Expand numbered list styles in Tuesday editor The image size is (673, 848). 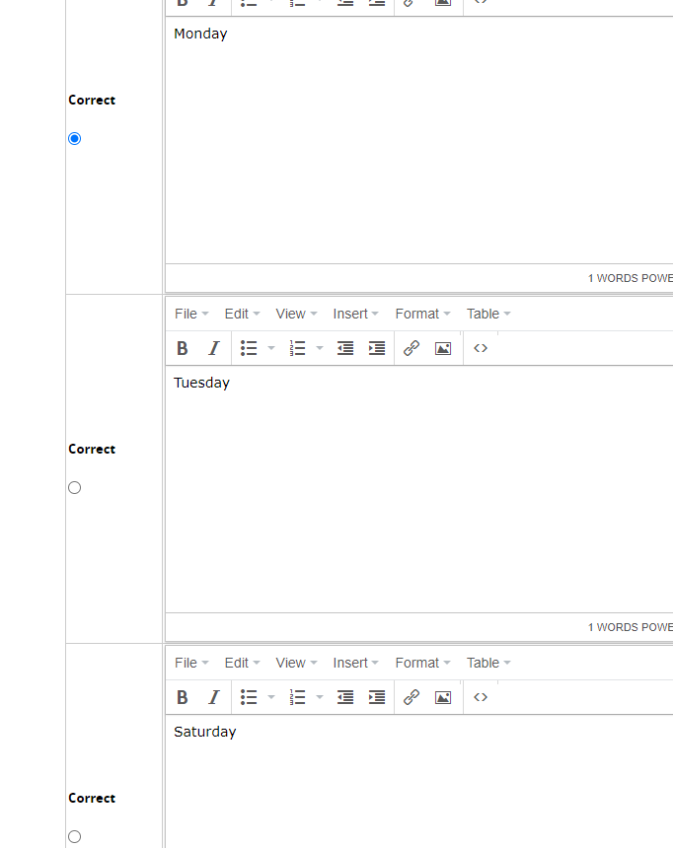[320, 348]
